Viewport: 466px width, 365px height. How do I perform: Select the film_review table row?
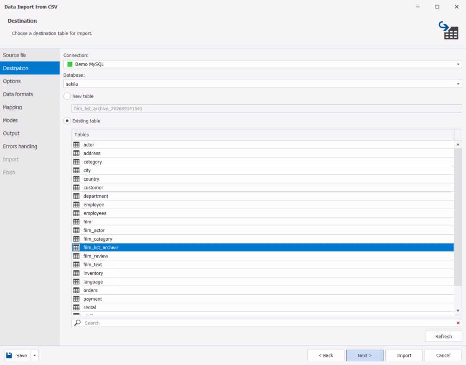263,256
